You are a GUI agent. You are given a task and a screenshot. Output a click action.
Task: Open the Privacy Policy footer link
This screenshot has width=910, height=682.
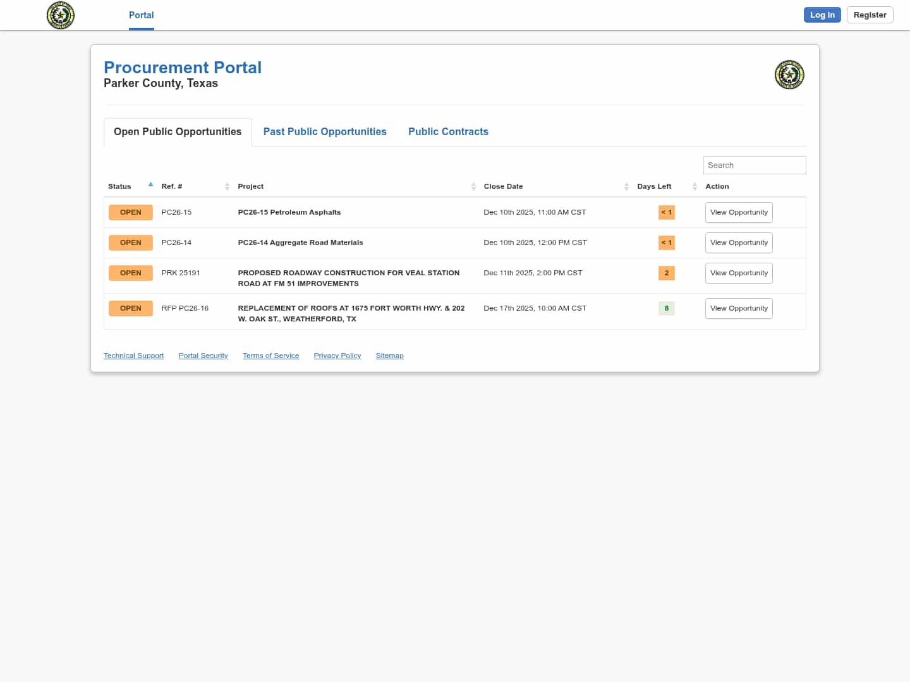click(x=337, y=356)
